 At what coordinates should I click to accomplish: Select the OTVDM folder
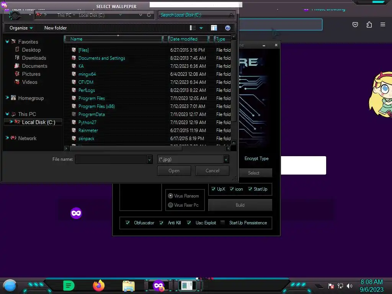pyautogui.click(x=86, y=82)
